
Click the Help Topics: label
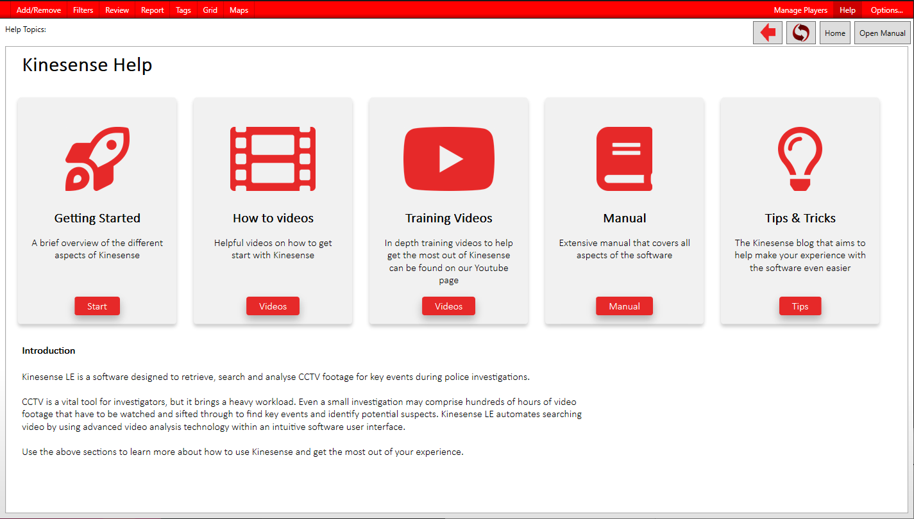click(x=26, y=29)
